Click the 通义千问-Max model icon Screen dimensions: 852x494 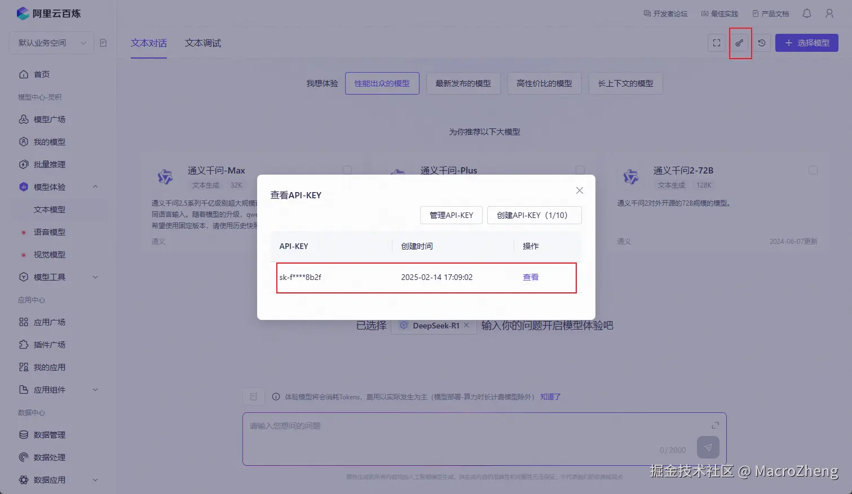165,177
